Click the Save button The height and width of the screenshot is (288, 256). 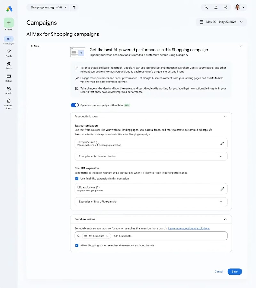click(x=235, y=271)
